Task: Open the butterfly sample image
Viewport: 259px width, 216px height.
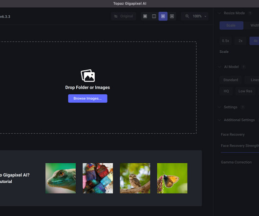Action: coord(172,178)
